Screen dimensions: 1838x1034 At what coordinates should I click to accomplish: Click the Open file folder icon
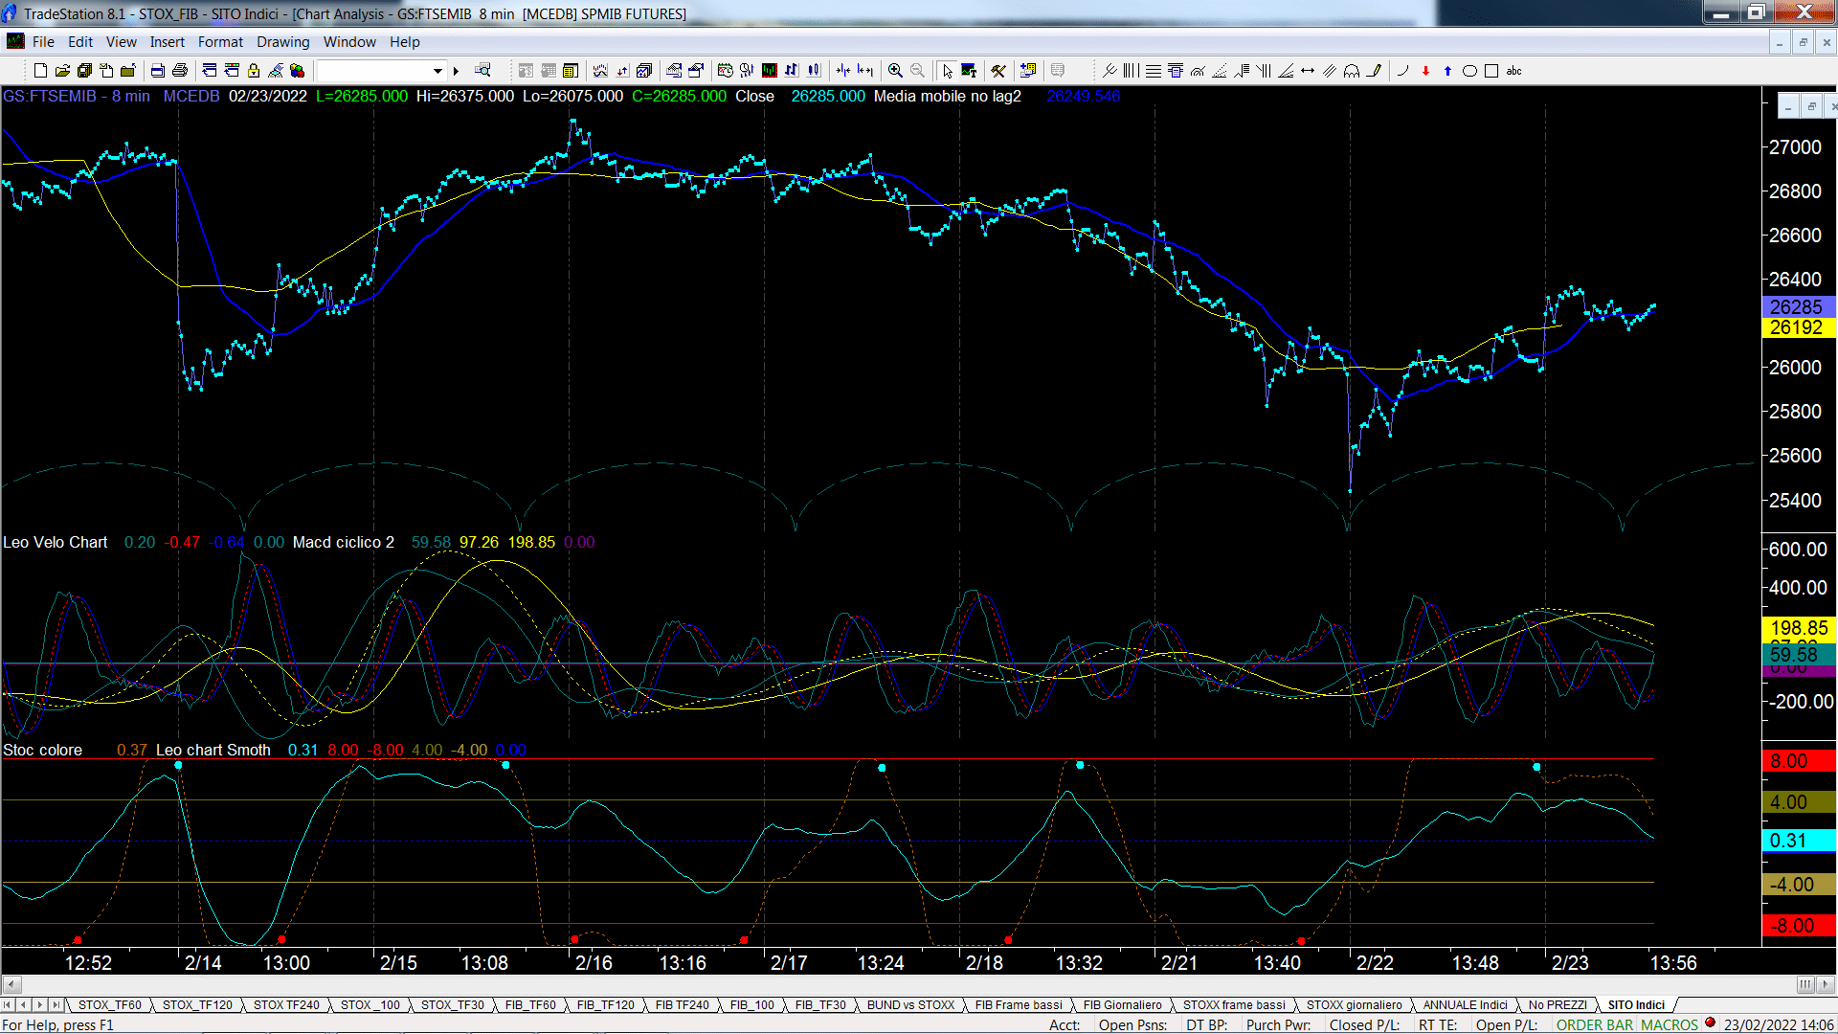(x=62, y=71)
